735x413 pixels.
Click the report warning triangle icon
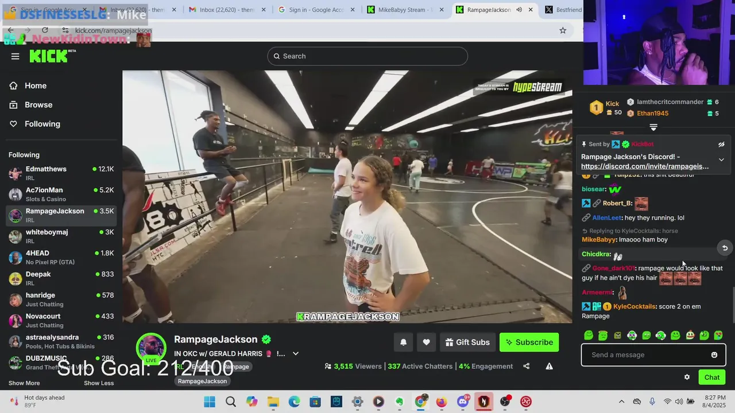(549, 366)
